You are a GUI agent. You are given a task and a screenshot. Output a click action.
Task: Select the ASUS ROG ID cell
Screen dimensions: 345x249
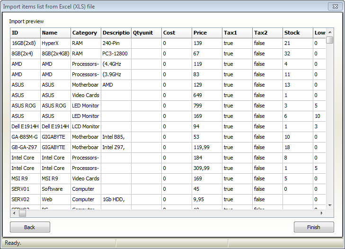click(25, 106)
